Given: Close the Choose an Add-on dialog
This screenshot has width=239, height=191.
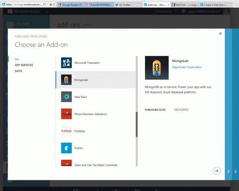Looking at the screenshot, I should coord(220,34).
